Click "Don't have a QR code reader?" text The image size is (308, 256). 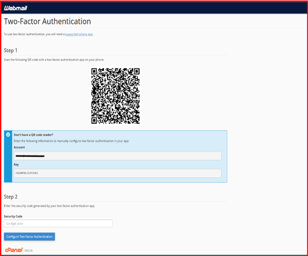tap(34, 135)
